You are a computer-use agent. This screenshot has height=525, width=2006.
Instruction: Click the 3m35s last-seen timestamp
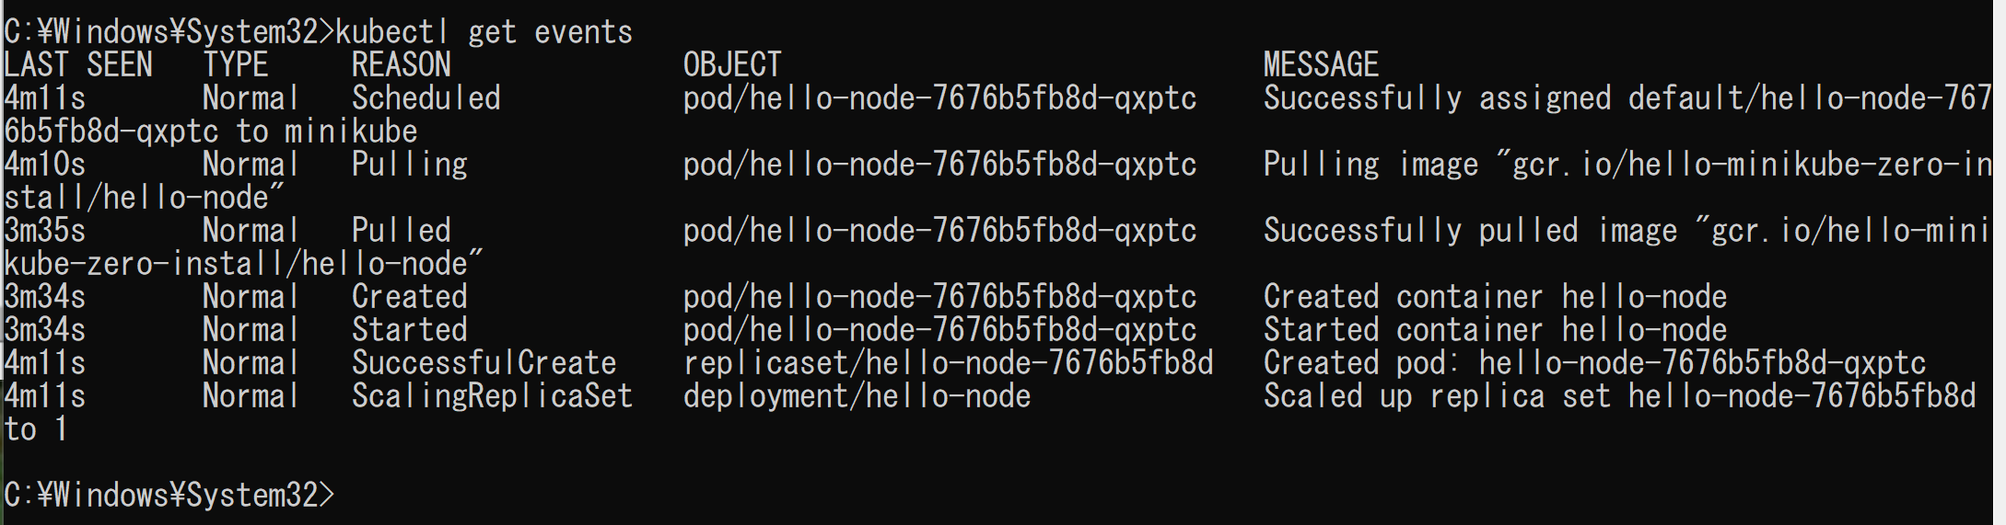(x=45, y=231)
